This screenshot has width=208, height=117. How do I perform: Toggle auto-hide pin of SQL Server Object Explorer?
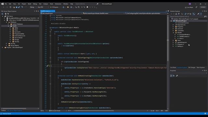[36, 11]
